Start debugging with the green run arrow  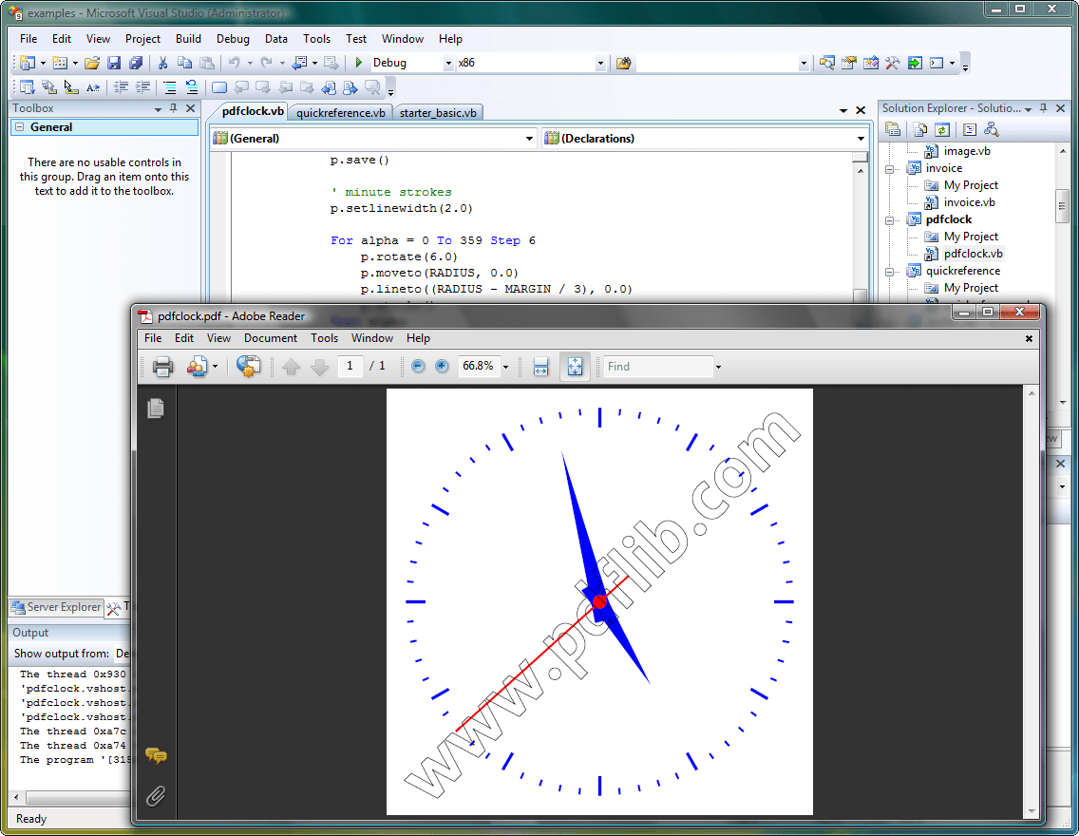pyautogui.click(x=360, y=63)
